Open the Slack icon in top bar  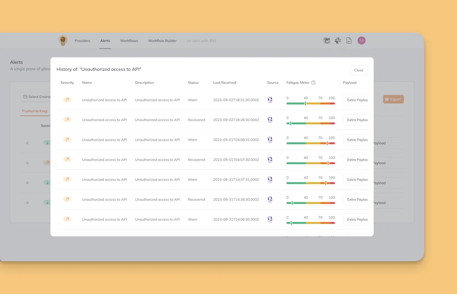coord(338,41)
